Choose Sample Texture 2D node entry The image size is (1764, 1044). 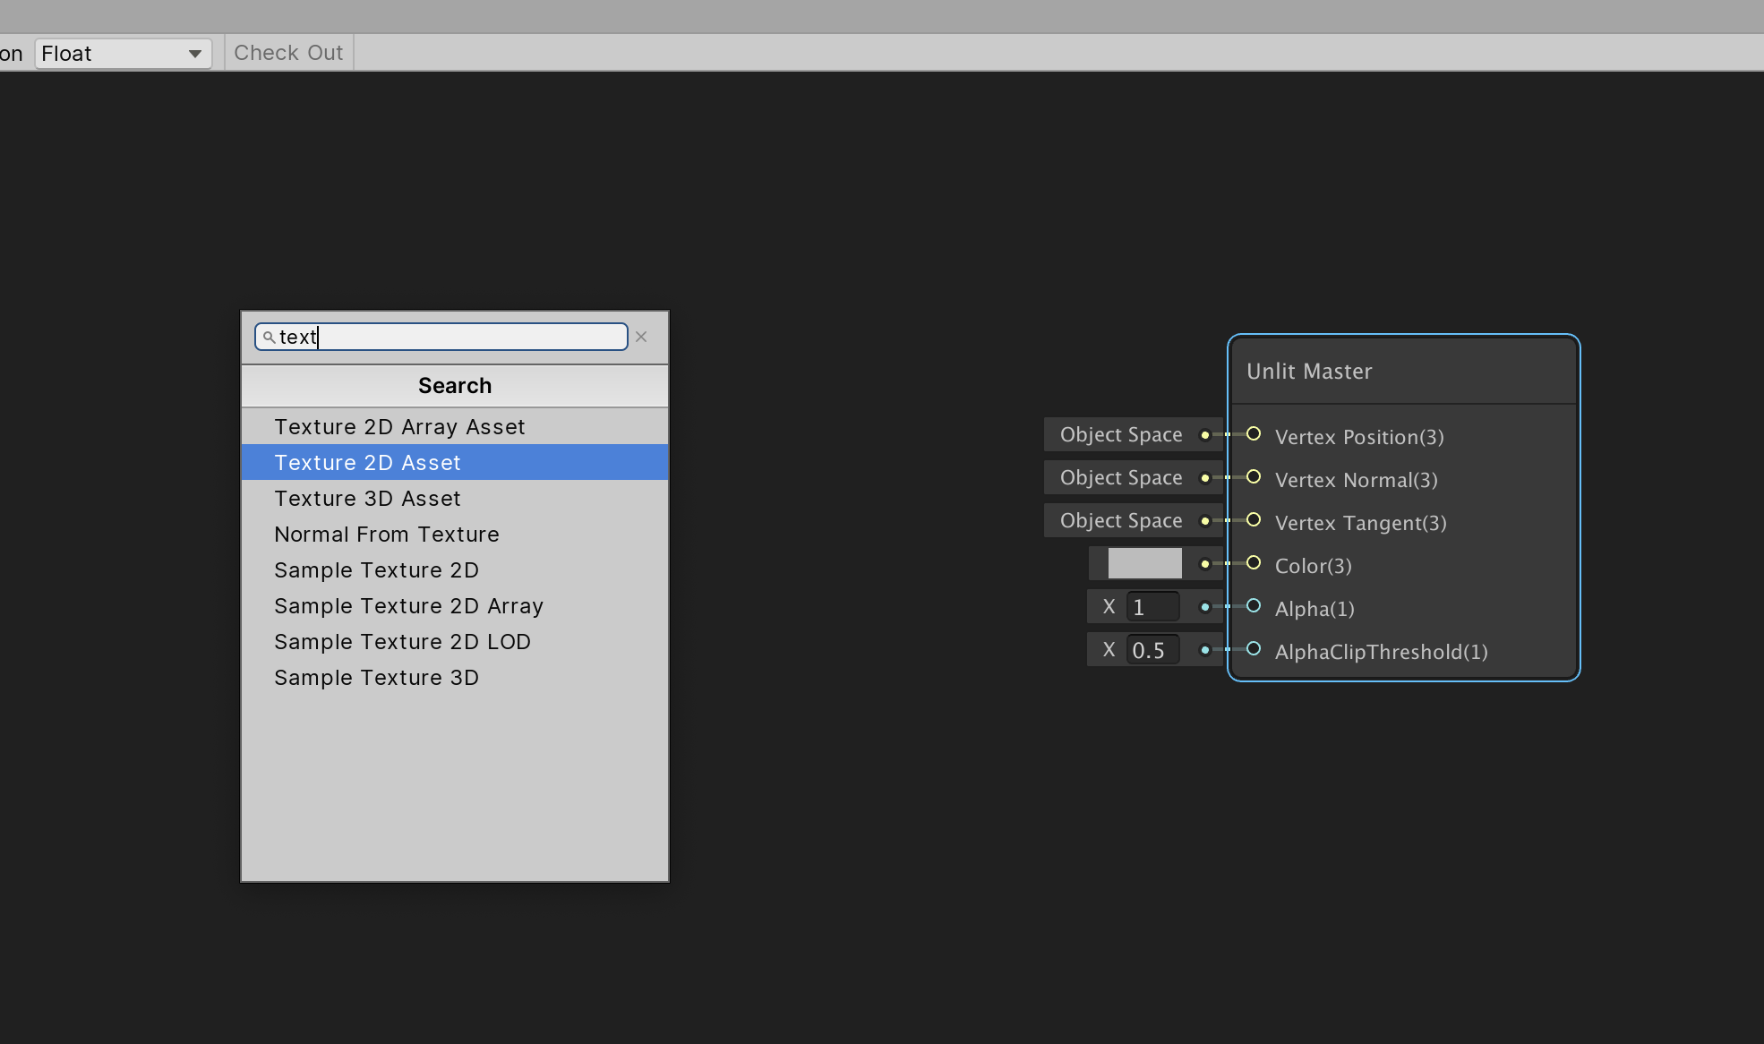(x=376, y=570)
